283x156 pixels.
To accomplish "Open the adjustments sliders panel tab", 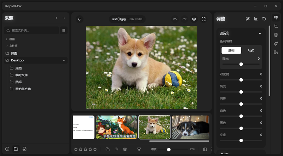I will pyautogui.click(x=276, y=18).
